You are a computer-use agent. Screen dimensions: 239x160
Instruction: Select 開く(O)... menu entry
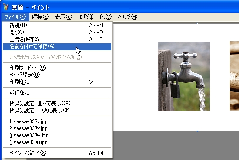(57, 33)
